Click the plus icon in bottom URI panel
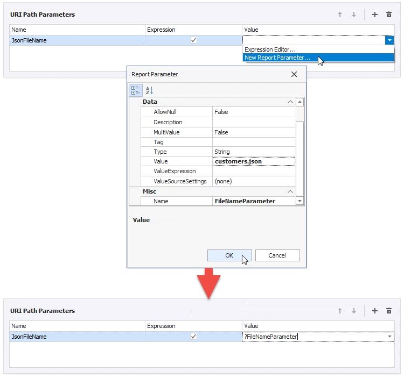 tap(375, 311)
